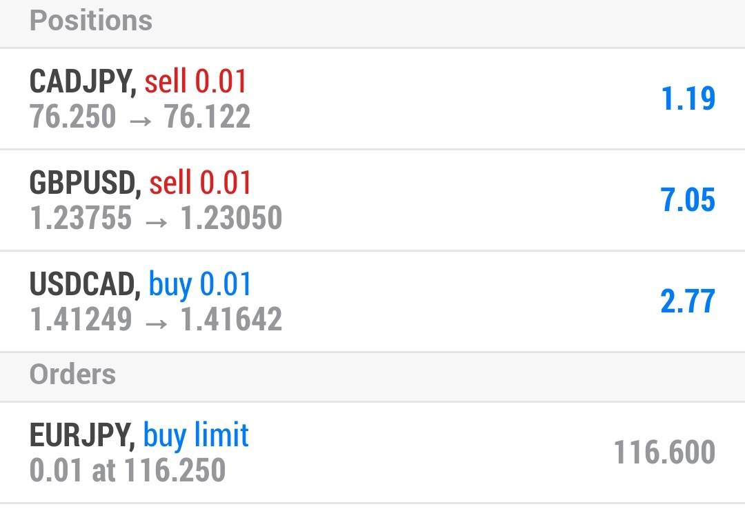Select USDCAD current price 1.41642
Viewport: 745px width, 509px height.
tap(231, 319)
